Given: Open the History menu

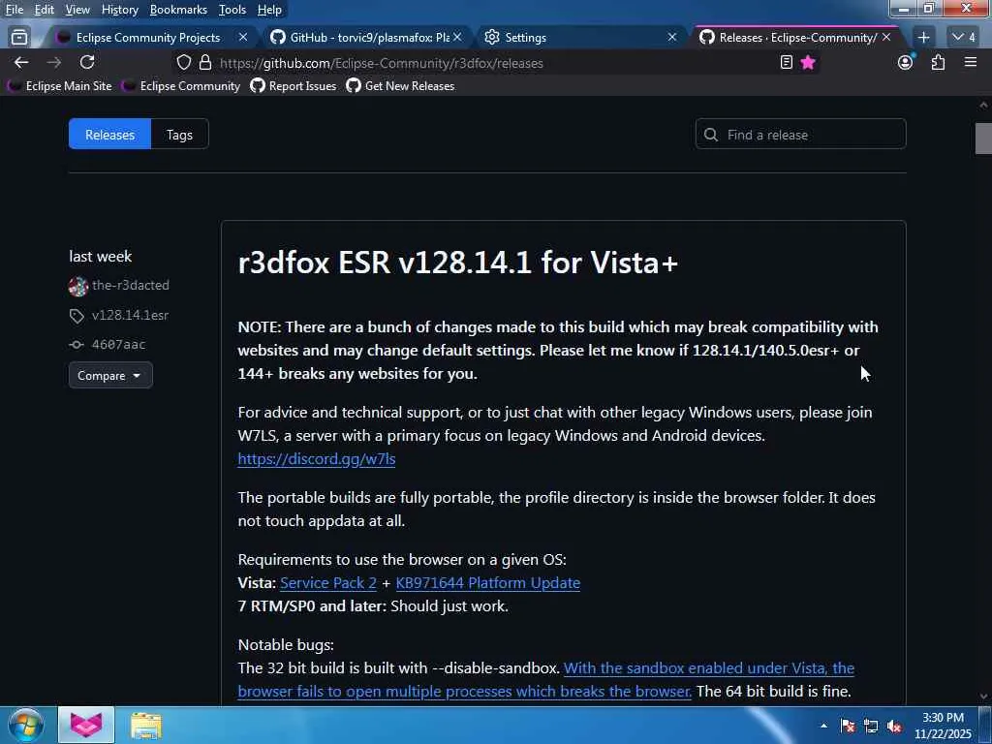Looking at the screenshot, I should click(x=119, y=10).
